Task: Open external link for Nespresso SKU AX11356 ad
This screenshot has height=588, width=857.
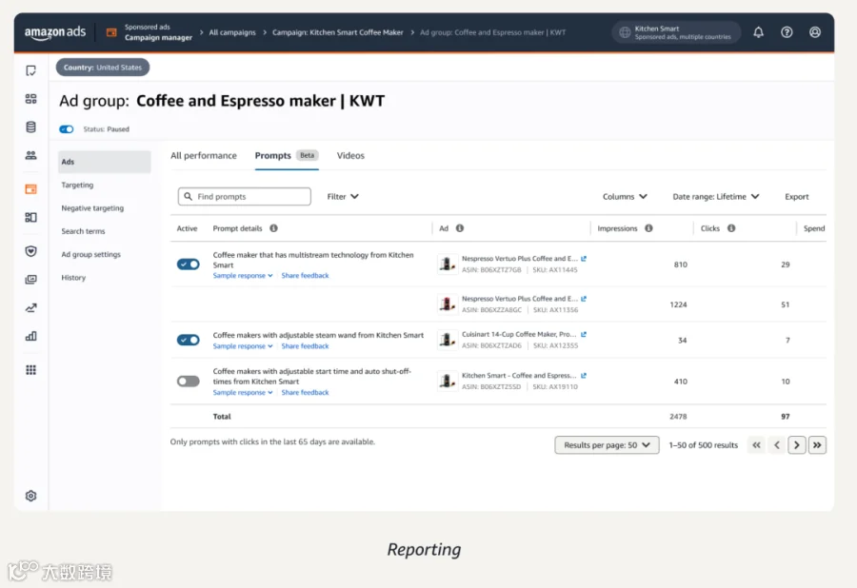Action: pos(584,299)
